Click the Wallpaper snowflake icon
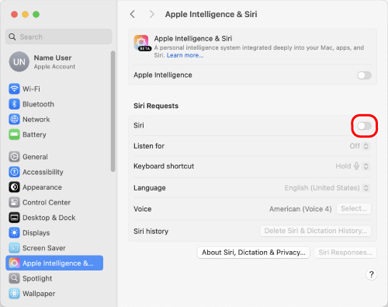 [14, 294]
